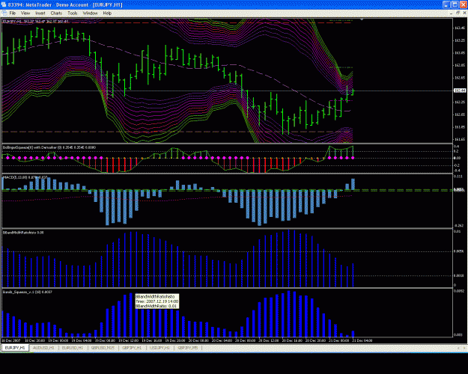
Task: Click tooltip line Time: 2007.12.19 14:00
Action: pos(157,301)
